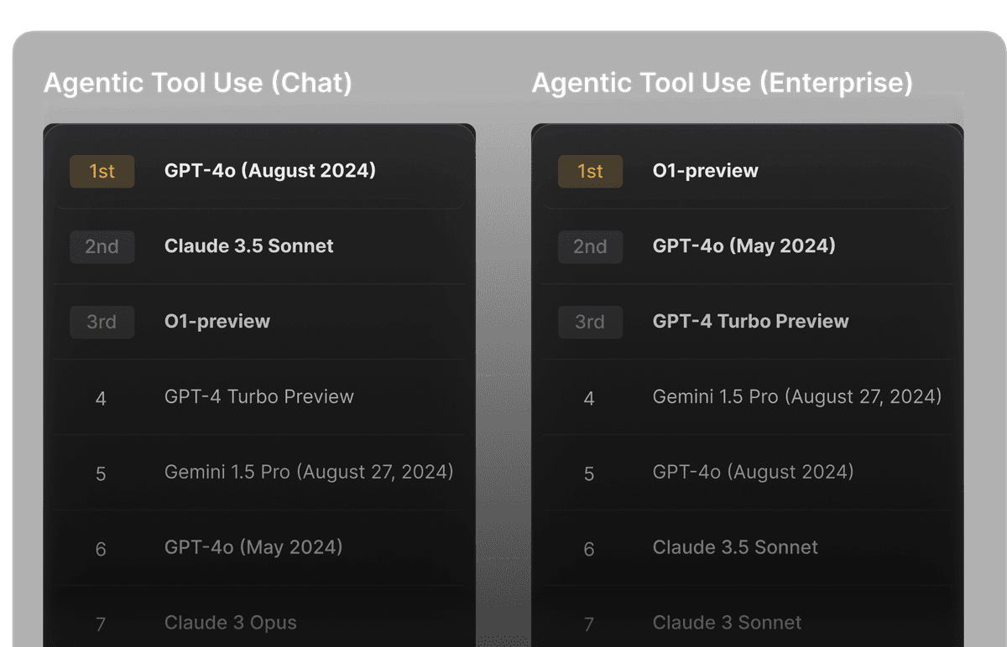
Task: Open Claude 3 Sonnet in the Enterprise list
Action: pos(727,623)
